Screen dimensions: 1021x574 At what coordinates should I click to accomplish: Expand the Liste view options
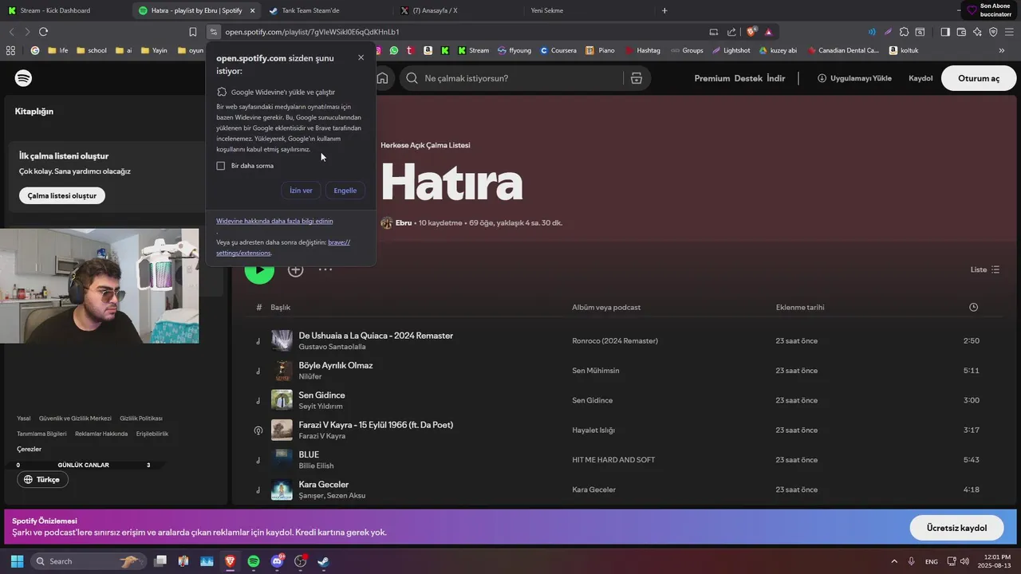click(985, 269)
